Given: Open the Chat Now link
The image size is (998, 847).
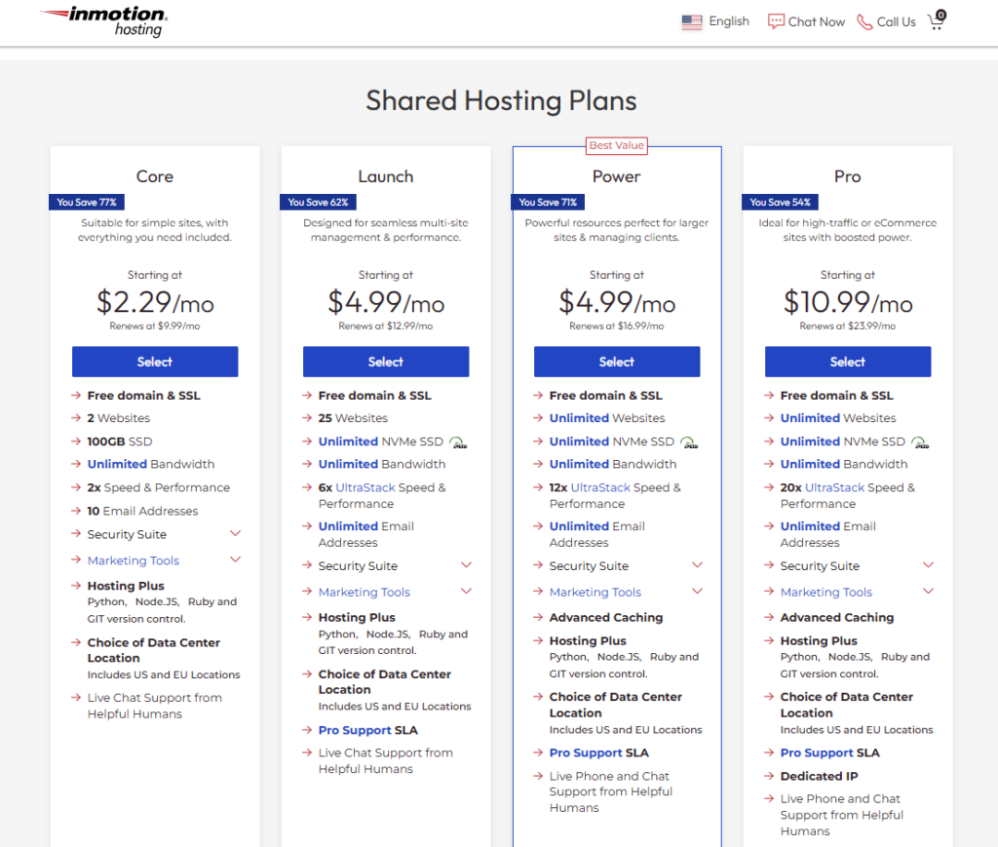Looking at the screenshot, I should (x=806, y=21).
